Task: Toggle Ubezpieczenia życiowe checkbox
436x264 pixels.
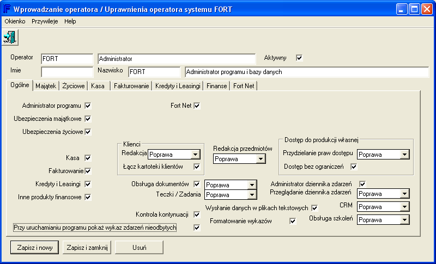Action: coord(88,132)
